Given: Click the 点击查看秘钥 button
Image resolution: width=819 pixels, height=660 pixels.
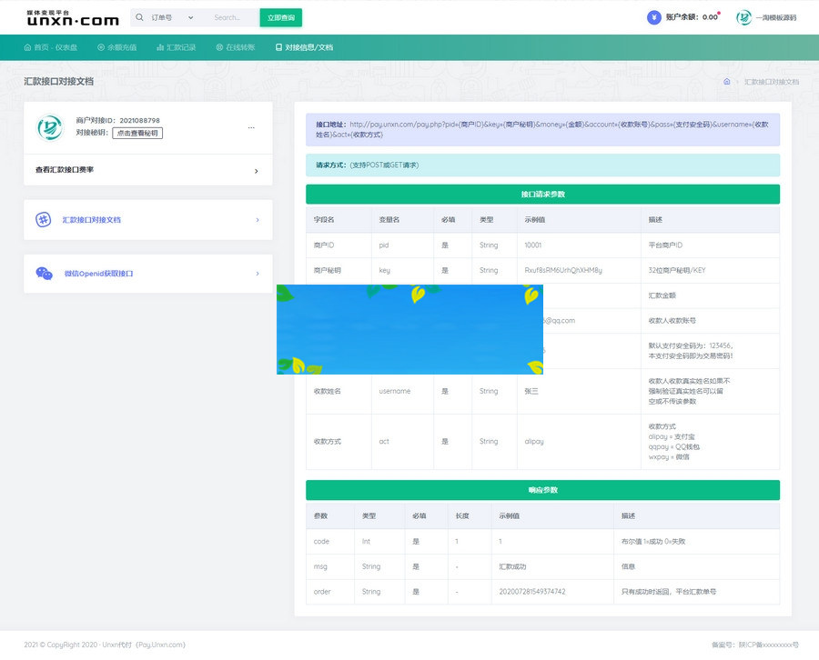Looking at the screenshot, I should tap(137, 133).
